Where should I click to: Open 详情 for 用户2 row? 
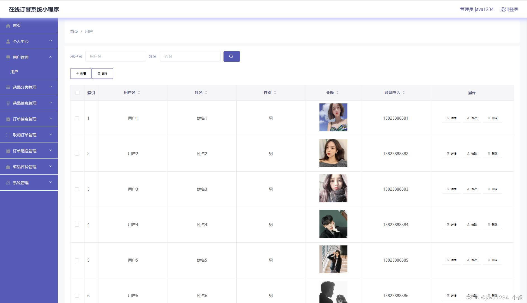tap(451, 154)
